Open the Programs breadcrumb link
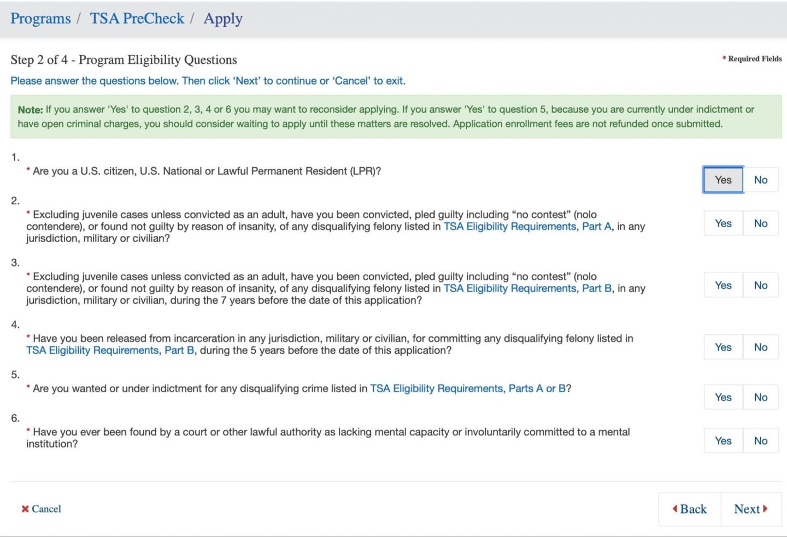 point(40,19)
